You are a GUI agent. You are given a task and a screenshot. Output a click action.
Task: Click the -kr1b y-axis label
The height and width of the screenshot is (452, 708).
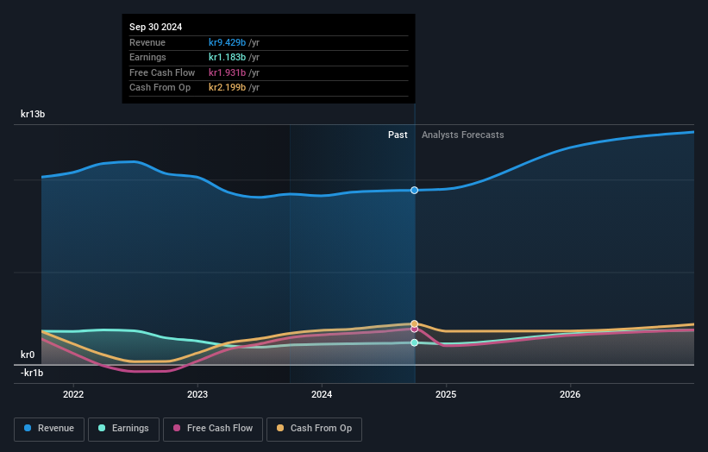32,373
